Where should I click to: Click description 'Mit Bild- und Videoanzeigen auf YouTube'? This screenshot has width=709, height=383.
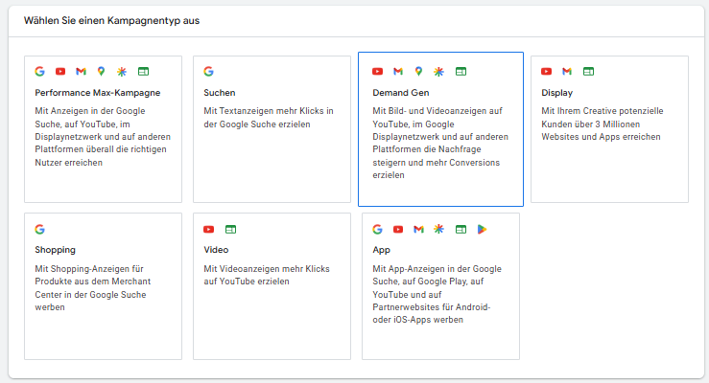(440, 143)
